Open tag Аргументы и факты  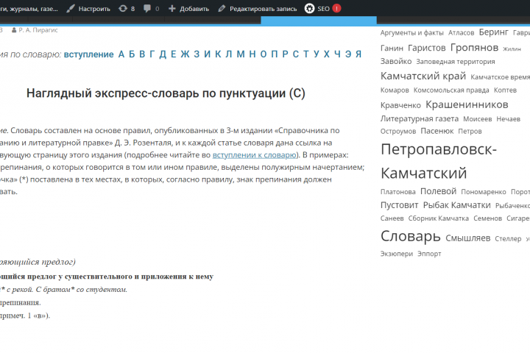click(x=411, y=33)
